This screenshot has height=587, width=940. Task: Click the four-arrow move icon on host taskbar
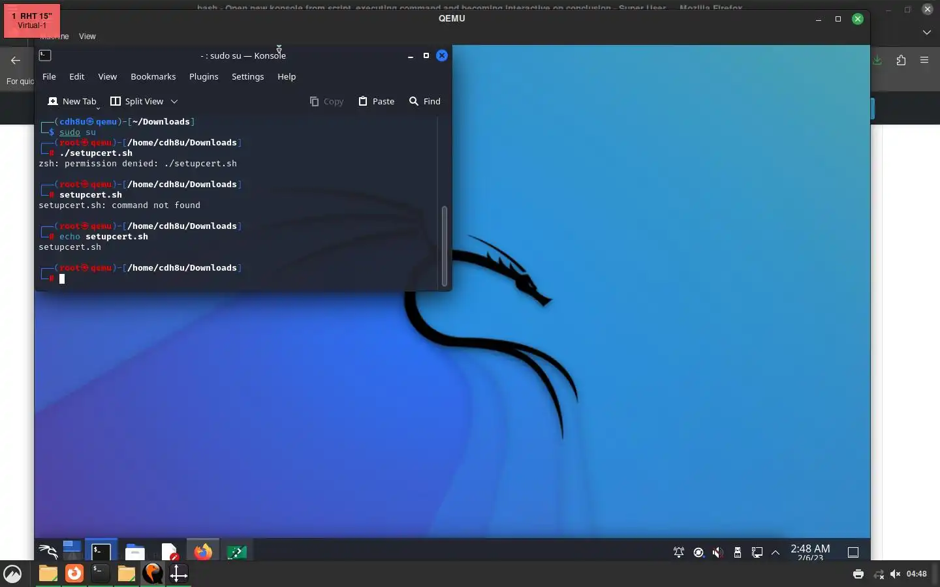coord(178,574)
